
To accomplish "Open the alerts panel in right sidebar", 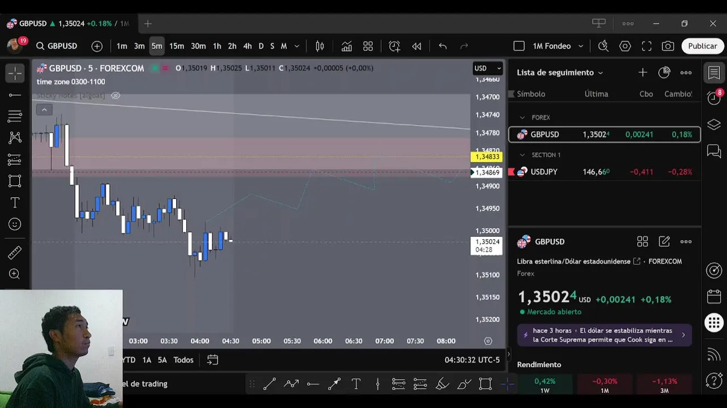I will [714, 98].
